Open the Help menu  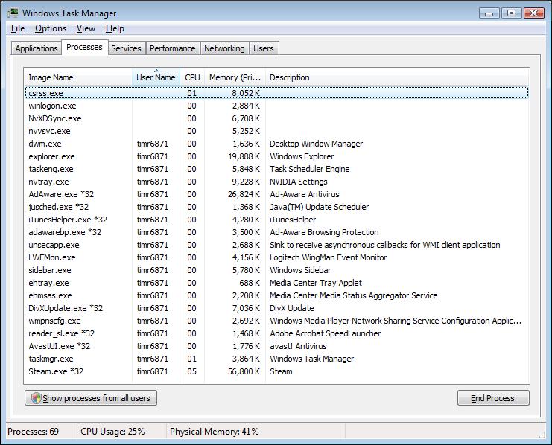[x=115, y=28]
